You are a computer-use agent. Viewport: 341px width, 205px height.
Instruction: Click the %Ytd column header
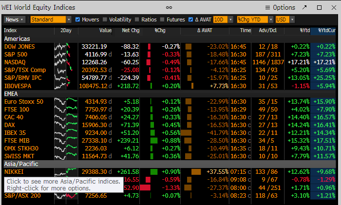tap(305, 31)
